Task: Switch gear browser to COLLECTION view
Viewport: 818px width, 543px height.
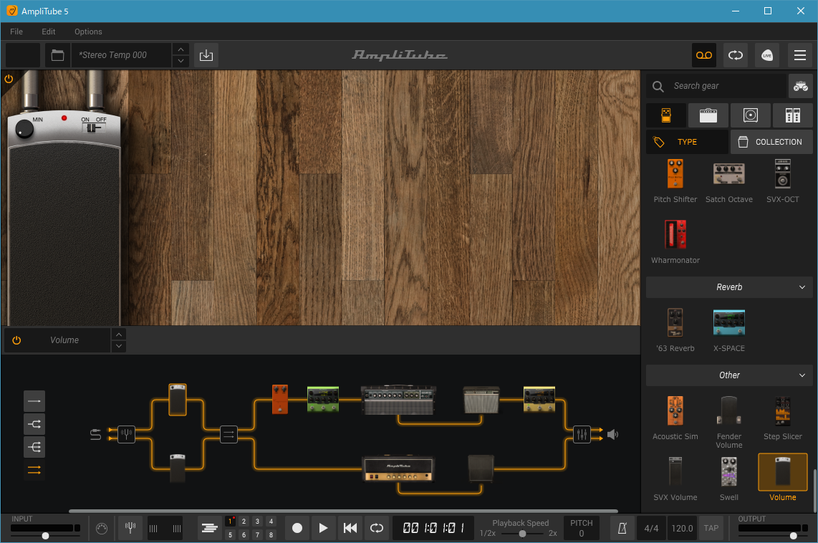Action: click(x=771, y=142)
